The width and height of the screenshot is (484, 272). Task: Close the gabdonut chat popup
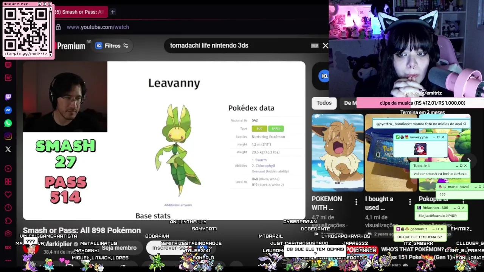point(441,229)
